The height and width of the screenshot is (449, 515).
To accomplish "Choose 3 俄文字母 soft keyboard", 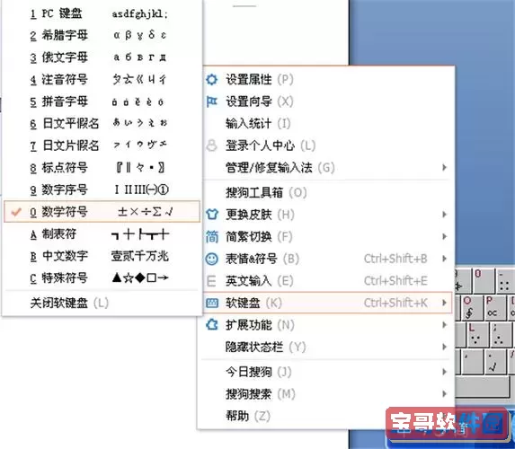I will click(x=102, y=57).
